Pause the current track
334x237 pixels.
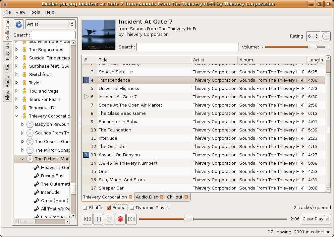98,219
